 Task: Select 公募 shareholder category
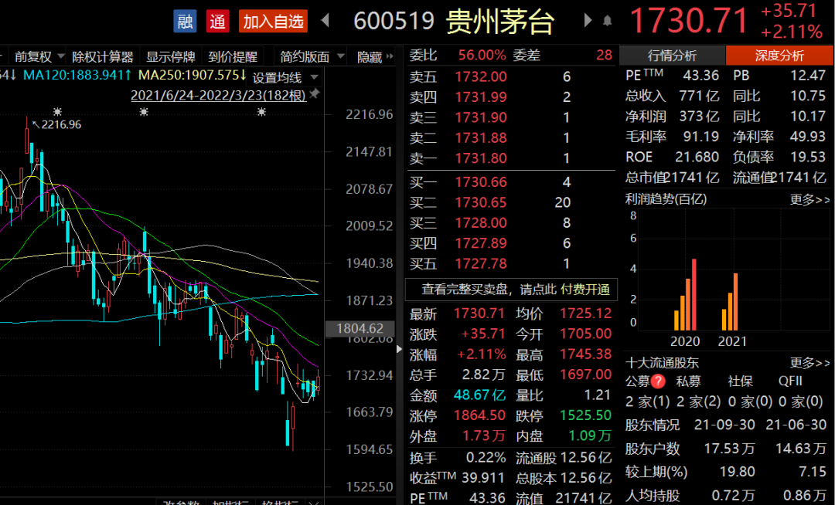tap(637, 381)
